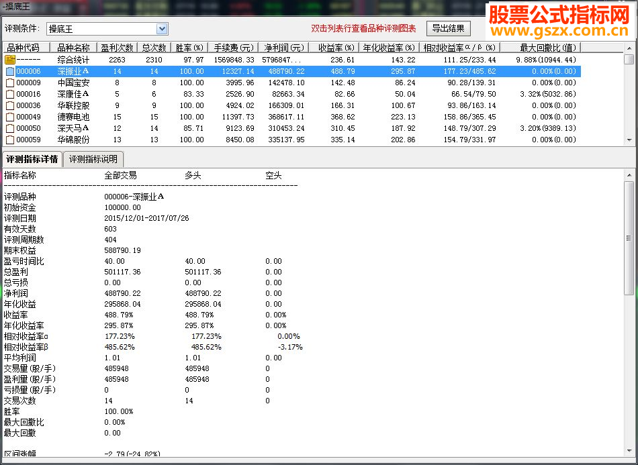
Task: Sort by 品种名称 column header
Action: (73, 48)
